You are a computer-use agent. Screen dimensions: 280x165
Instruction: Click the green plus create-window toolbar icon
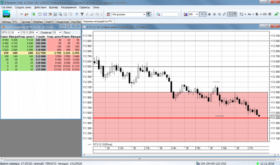[x=33, y=14]
